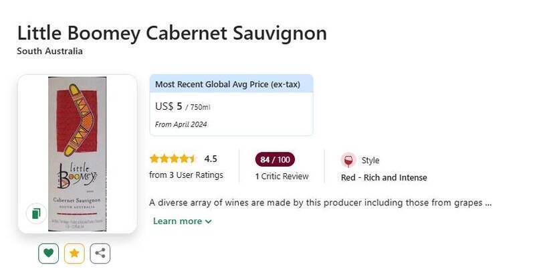Click the share icon below the label
The image size is (535, 279).
[100, 254]
